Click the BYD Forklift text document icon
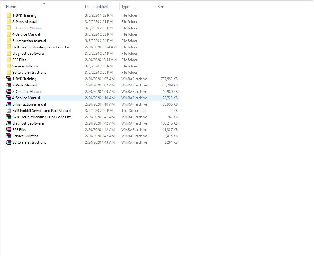Image resolution: width=314 pixels, height=264 pixels. 9,111
